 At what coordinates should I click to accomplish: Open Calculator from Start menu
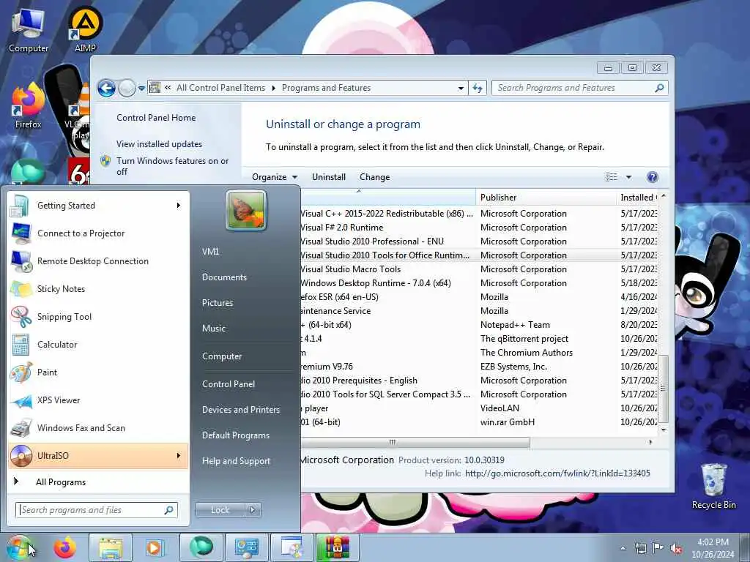pos(98,345)
